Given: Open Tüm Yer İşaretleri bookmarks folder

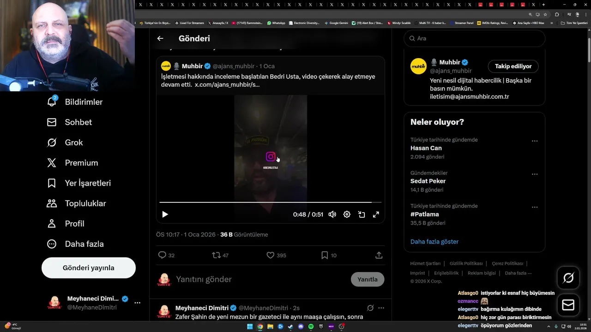Looking at the screenshot, I should pyautogui.click(x=574, y=23).
